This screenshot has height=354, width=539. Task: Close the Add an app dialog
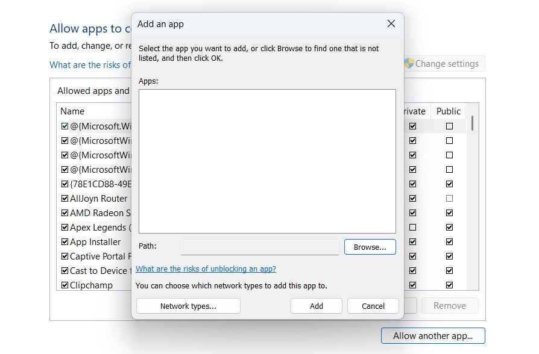pyautogui.click(x=391, y=23)
